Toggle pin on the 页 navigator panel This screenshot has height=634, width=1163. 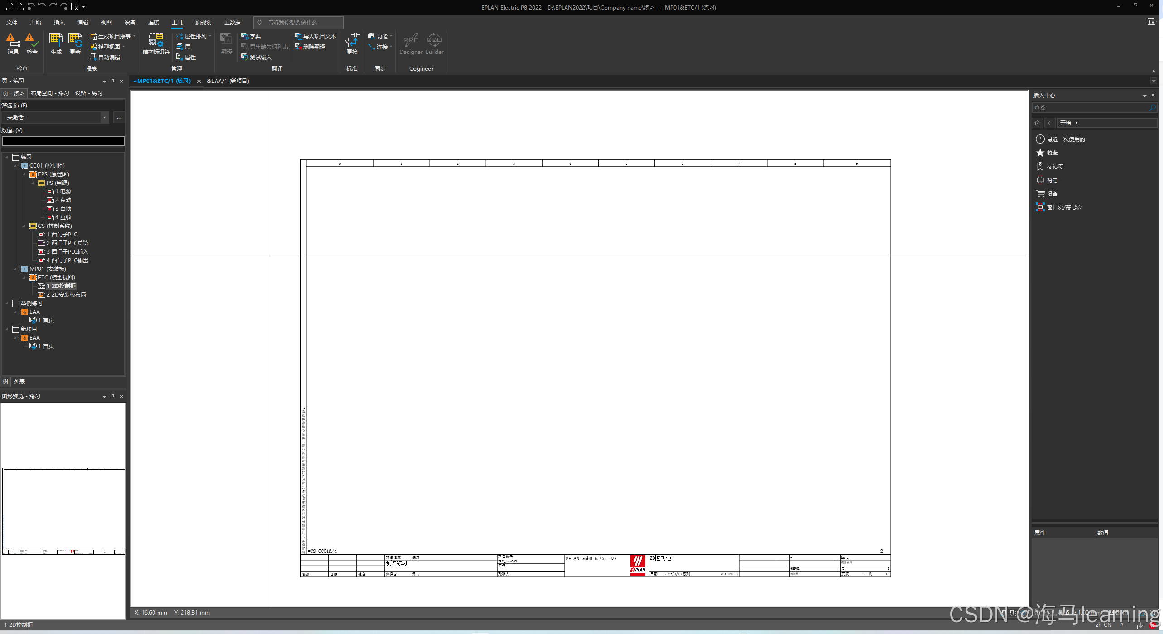coord(113,81)
